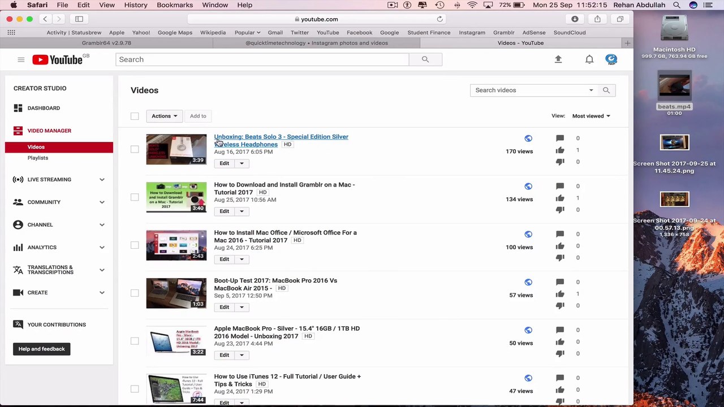Open the YouTube hamburger guide menu

click(21, 59)
